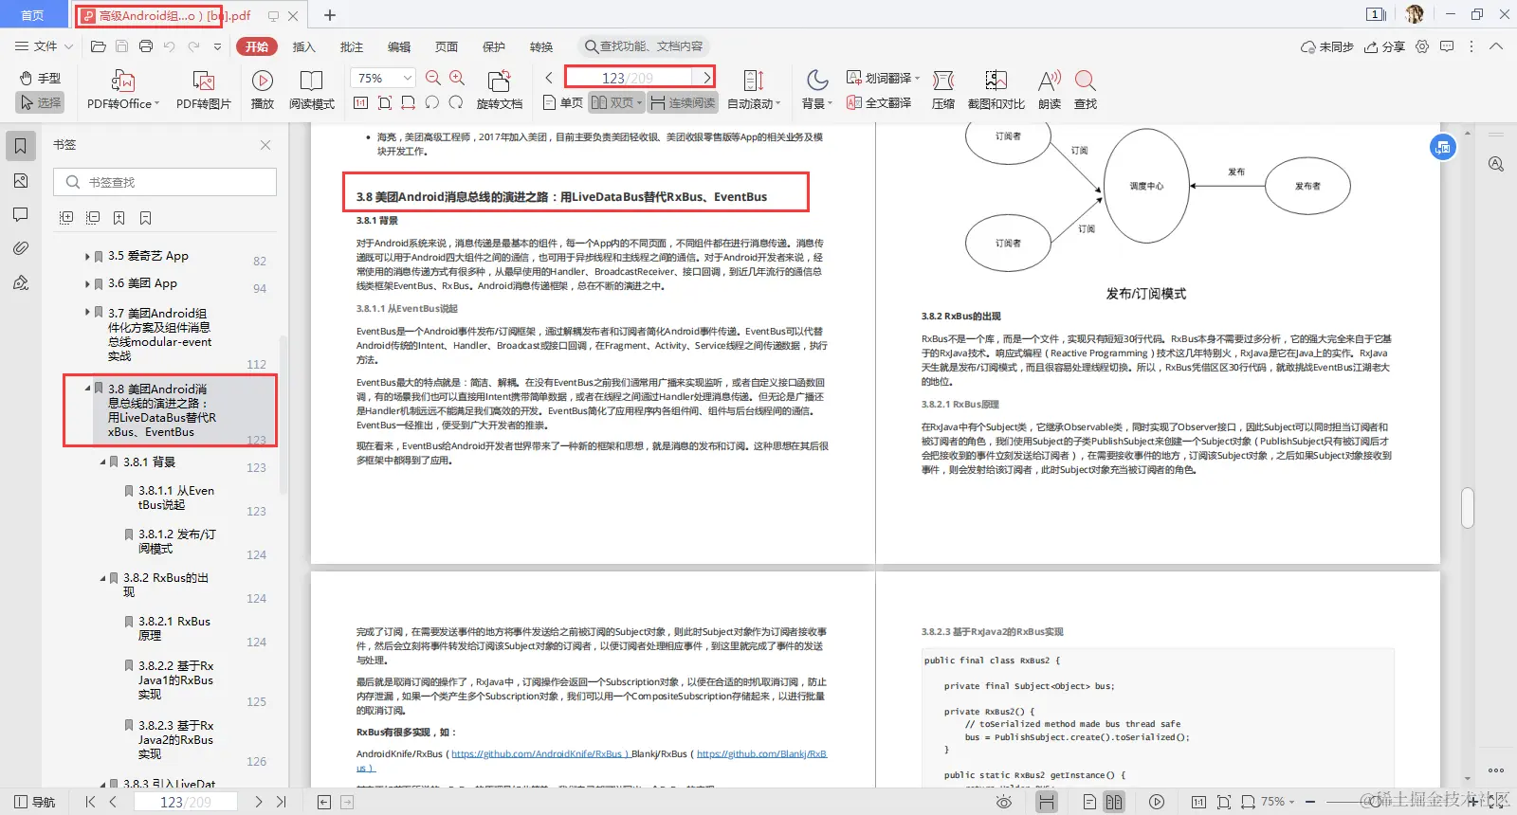The image size is (1517, 815).
Task: Open the Find tool
Action: [1086, 90]
